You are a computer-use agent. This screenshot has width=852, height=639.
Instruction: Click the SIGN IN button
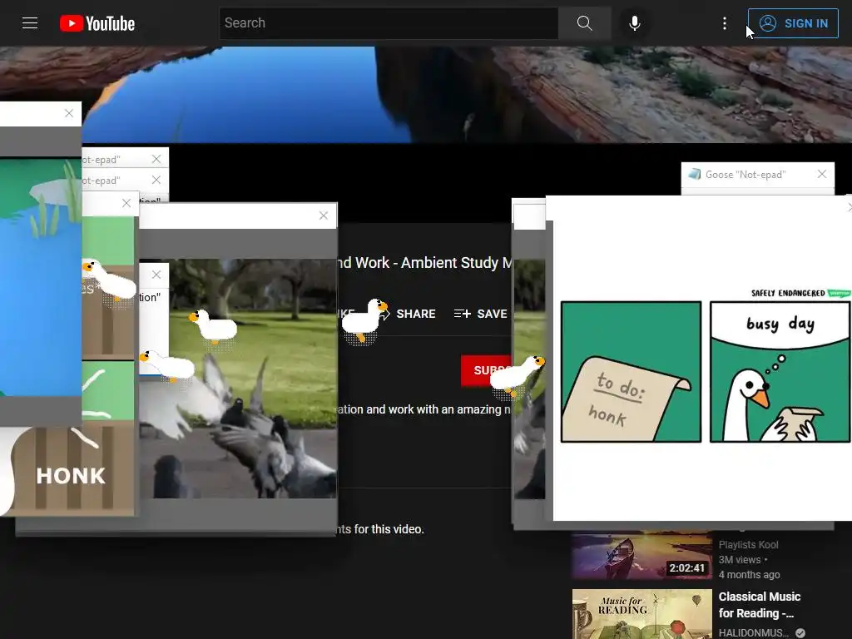click(793, 23)
